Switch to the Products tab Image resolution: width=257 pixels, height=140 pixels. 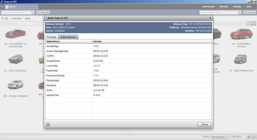pyautogui.click(x=52, y=37)
